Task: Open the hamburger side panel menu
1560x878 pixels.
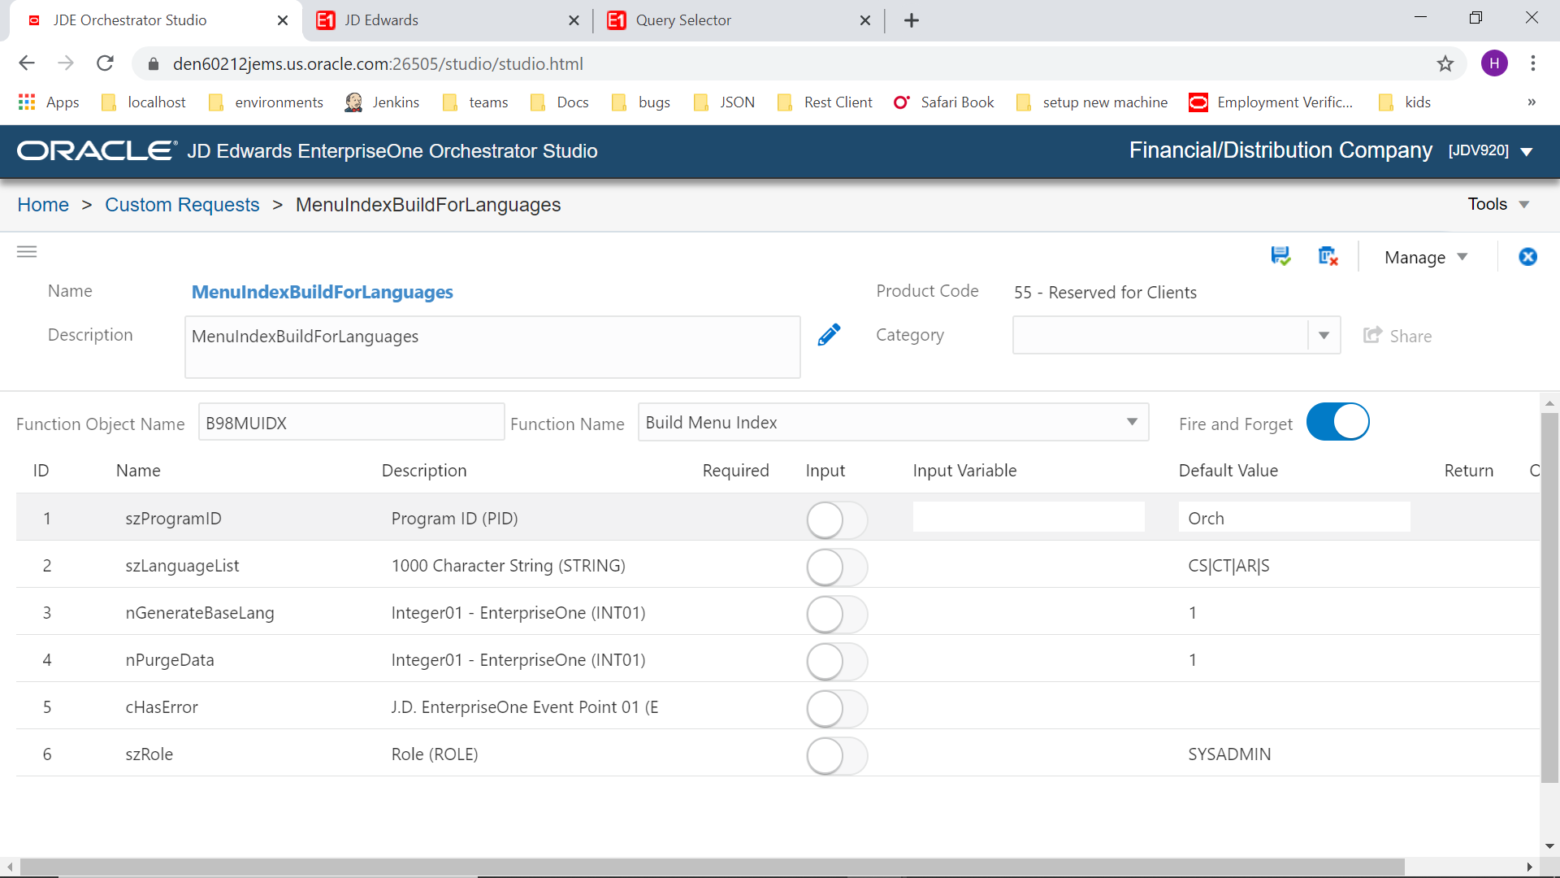Action: pos(27,252)
